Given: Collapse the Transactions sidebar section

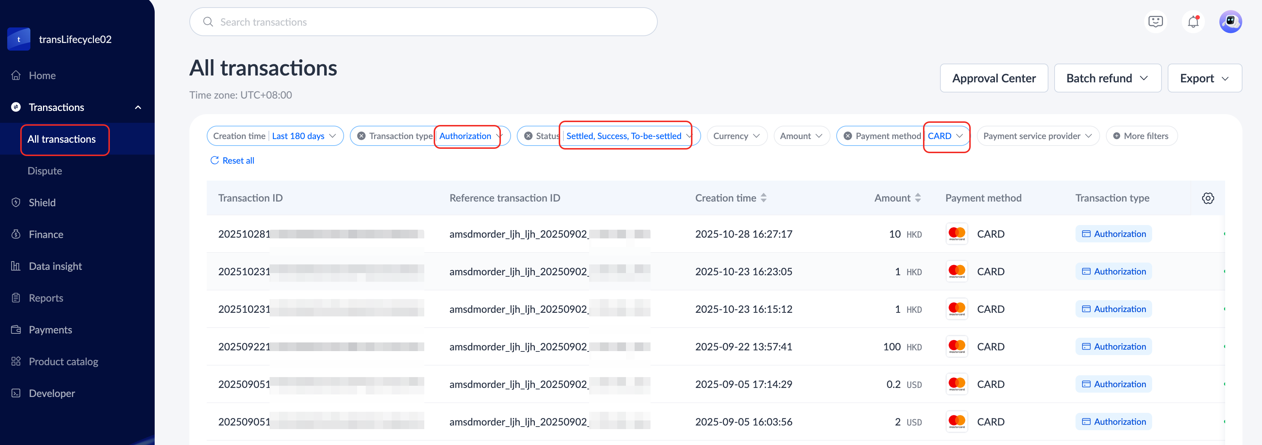Looking at the screenshot, I should [138, 107].
